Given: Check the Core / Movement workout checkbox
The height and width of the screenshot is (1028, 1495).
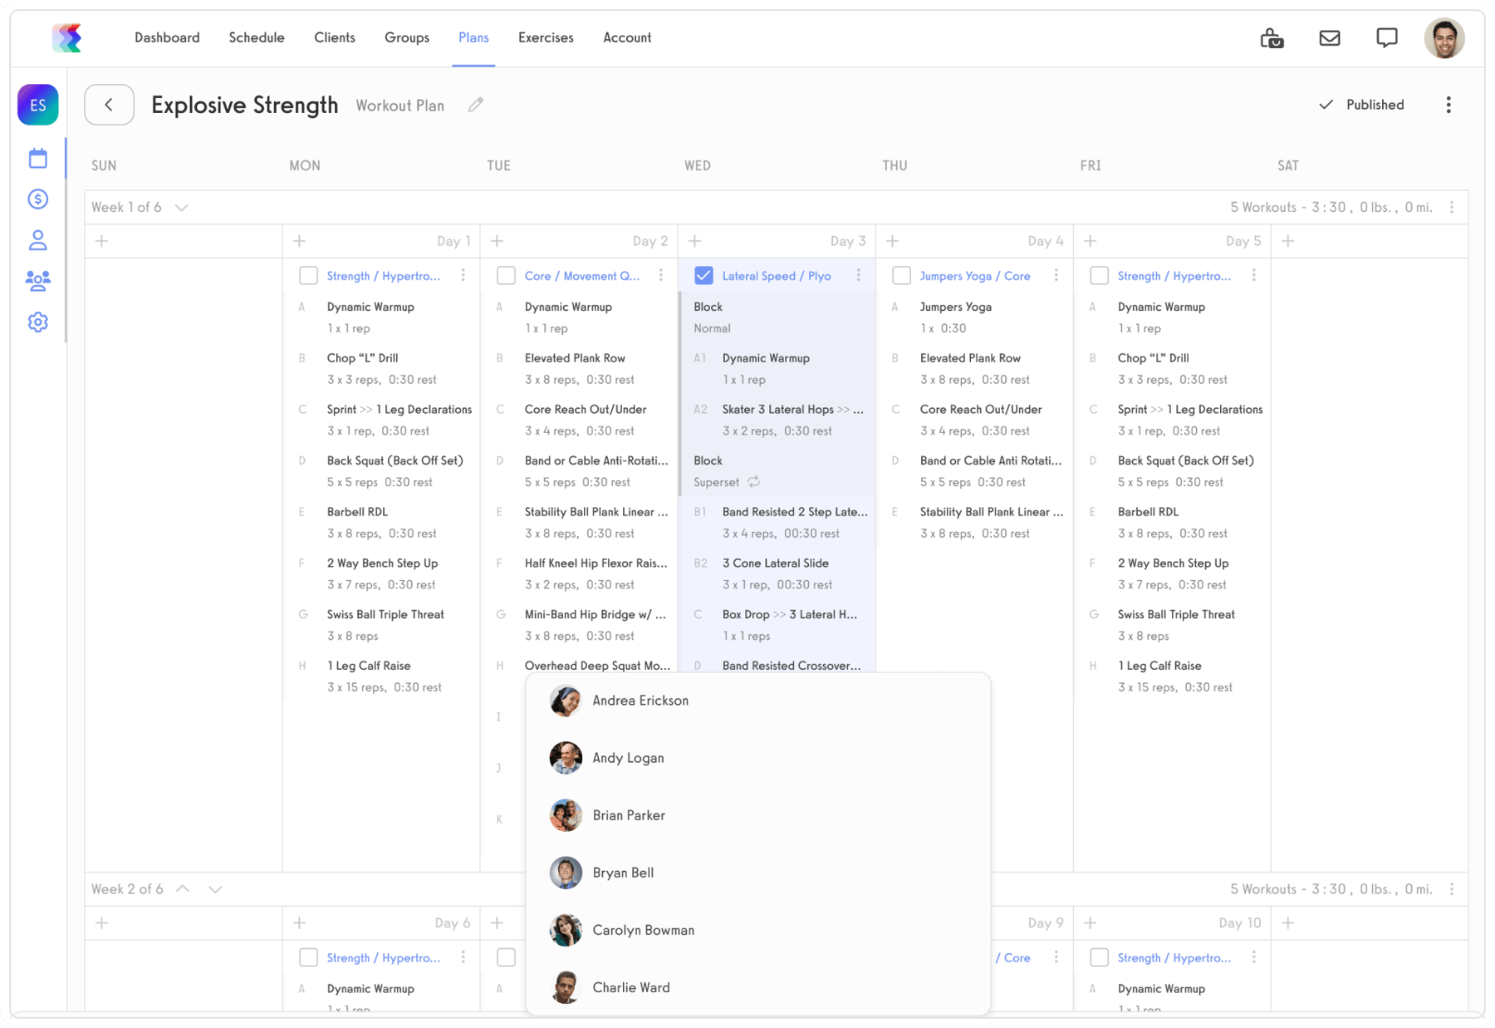Looking at the screenshot, I should pos(506,276).
